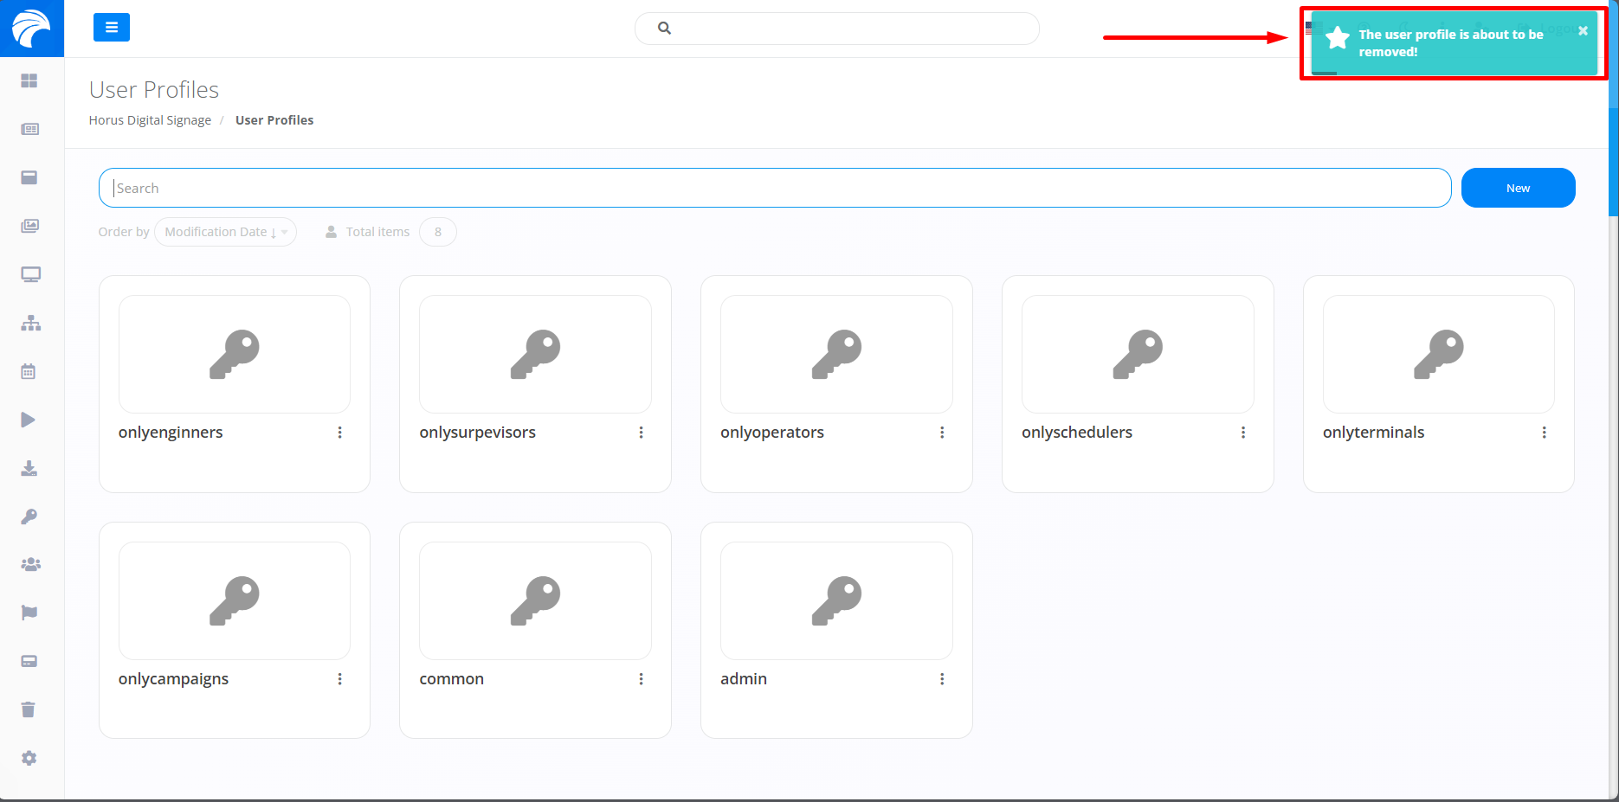Select the flag icon in the sidebar

coord(29,613)
